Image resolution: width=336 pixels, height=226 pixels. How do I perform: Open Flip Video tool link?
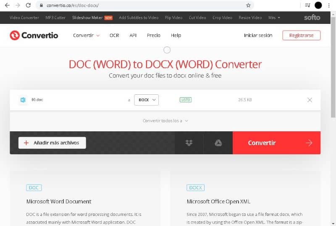[x=173, y=18]
